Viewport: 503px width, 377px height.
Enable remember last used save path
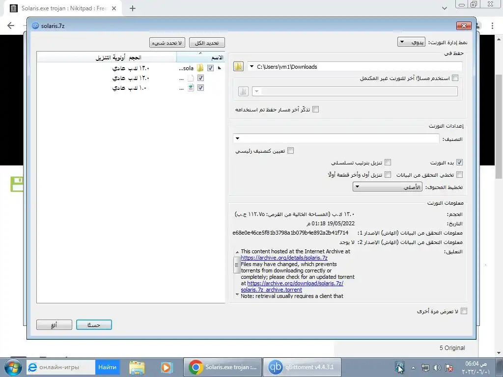pyautogui.click(x=316, y=109)
